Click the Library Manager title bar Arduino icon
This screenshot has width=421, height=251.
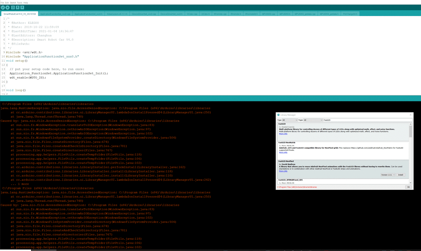(278, 115)
